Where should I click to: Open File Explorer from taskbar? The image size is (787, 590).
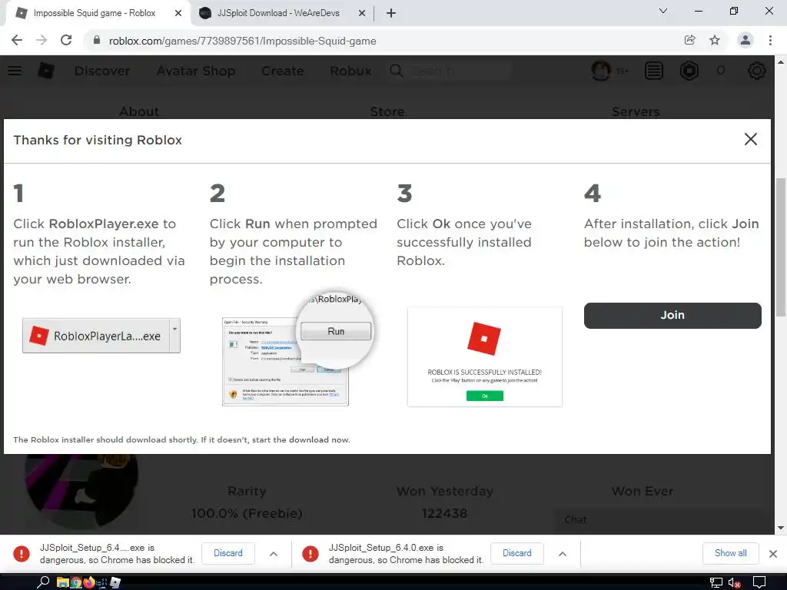pyautogui.click(x=63, y=582)
